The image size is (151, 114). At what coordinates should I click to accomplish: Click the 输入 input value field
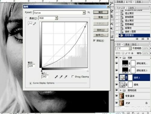click(x=45, y=77)
